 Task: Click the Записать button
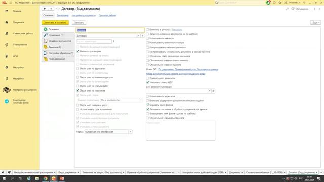click(x=79, y=23)
